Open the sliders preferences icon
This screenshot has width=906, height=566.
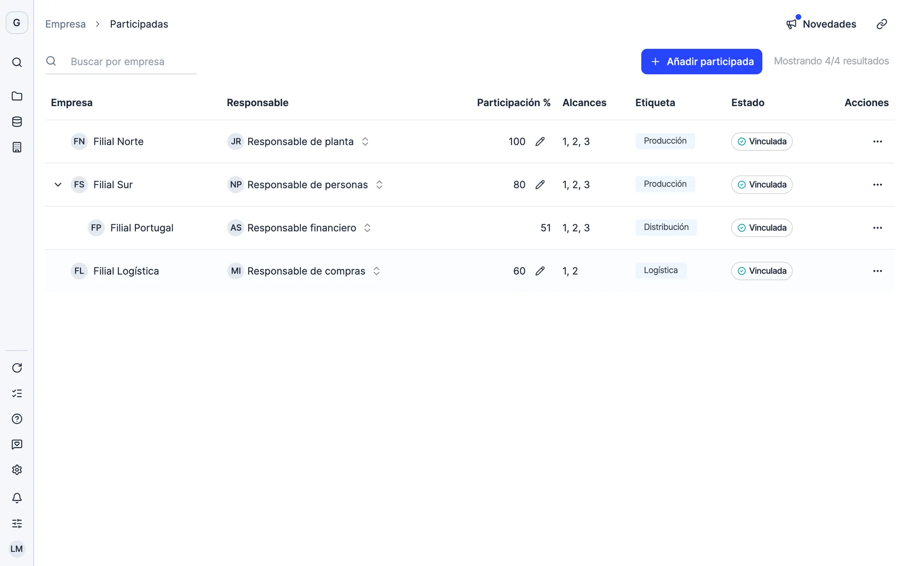point(17,523)
